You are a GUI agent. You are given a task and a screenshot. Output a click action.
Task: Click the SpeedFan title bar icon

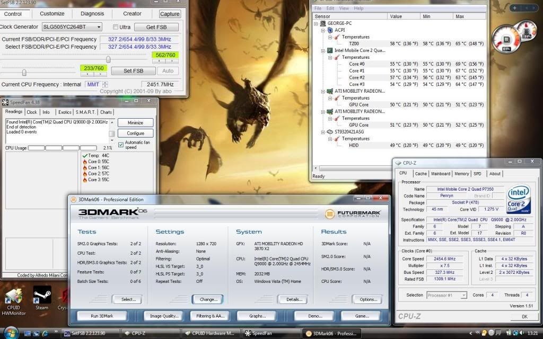pyautogui.click(x=5, y=102)
